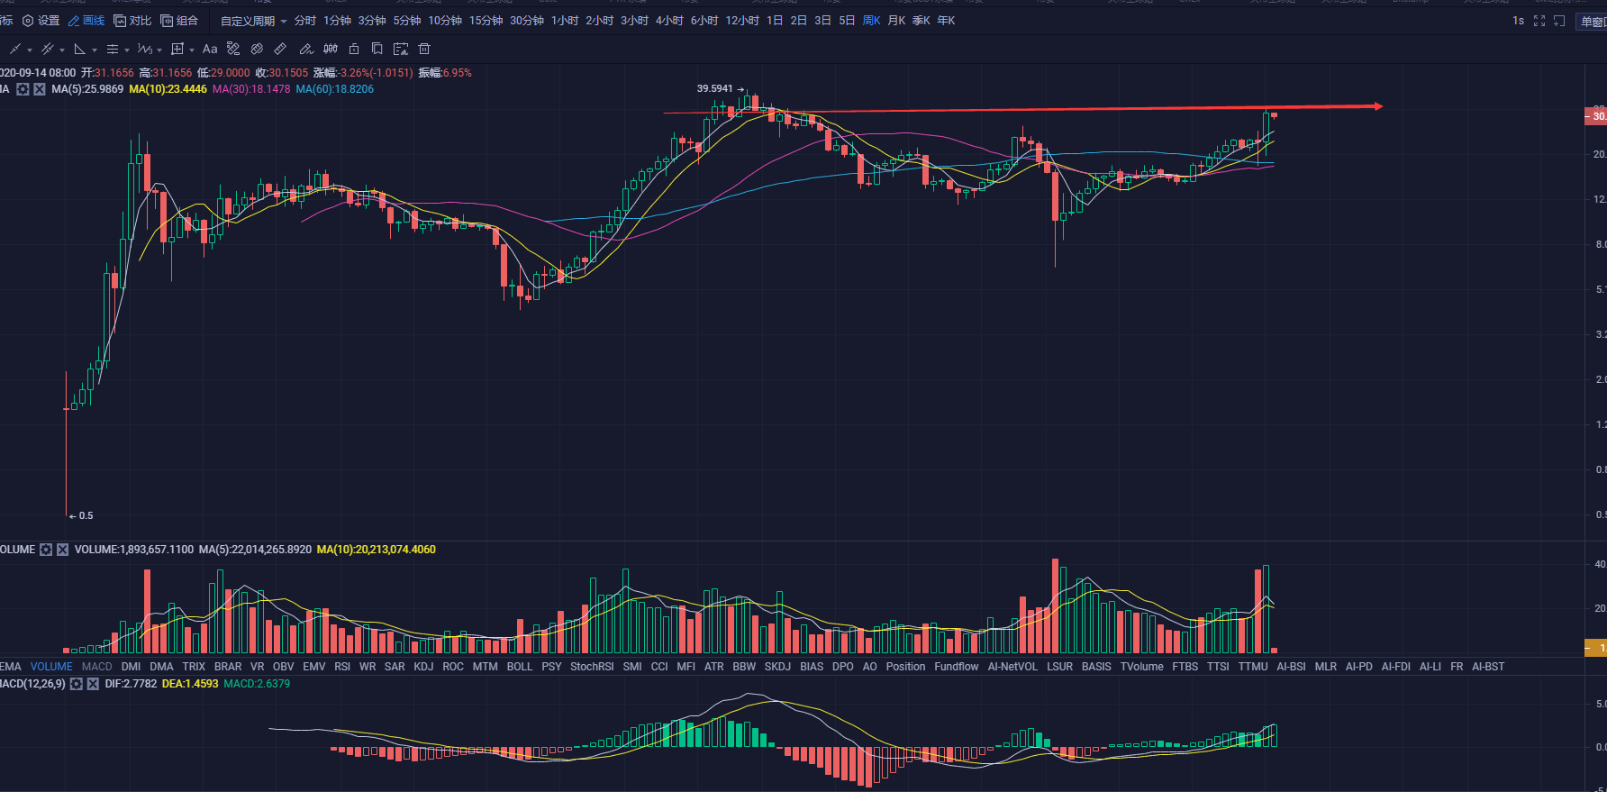This screenshot has height=792, width=1607.
Task: Select the ruler measure tool
Action: 280,49
